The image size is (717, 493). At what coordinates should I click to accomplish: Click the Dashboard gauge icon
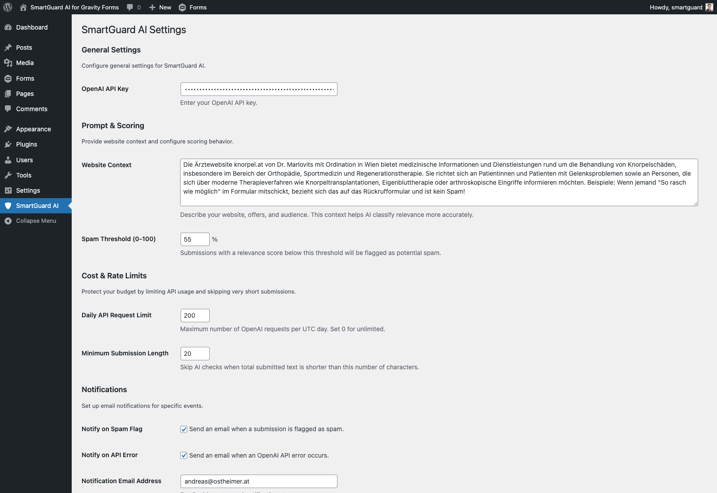pyautogui.click(x=8, y=27)
